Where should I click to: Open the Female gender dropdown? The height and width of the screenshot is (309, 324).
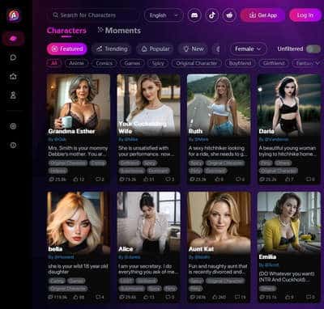(248, 49)
